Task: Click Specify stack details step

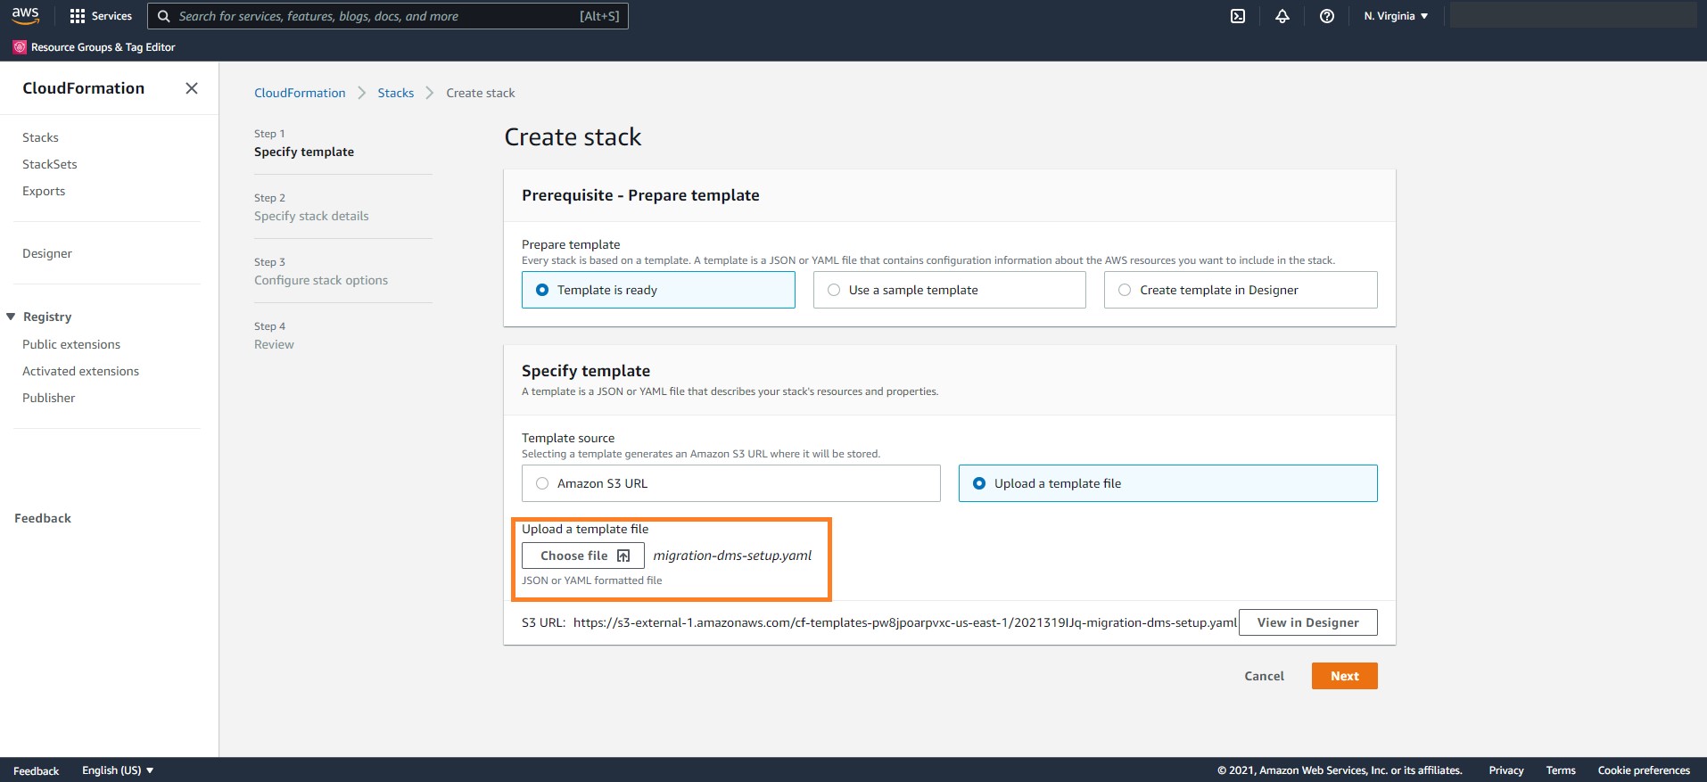Action: coord(311,216)
